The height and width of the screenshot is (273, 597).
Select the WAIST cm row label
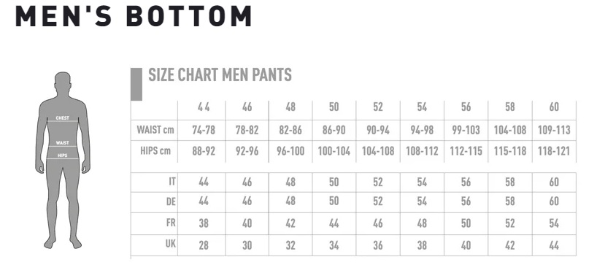pyautogui.click(x=155, y=130)
